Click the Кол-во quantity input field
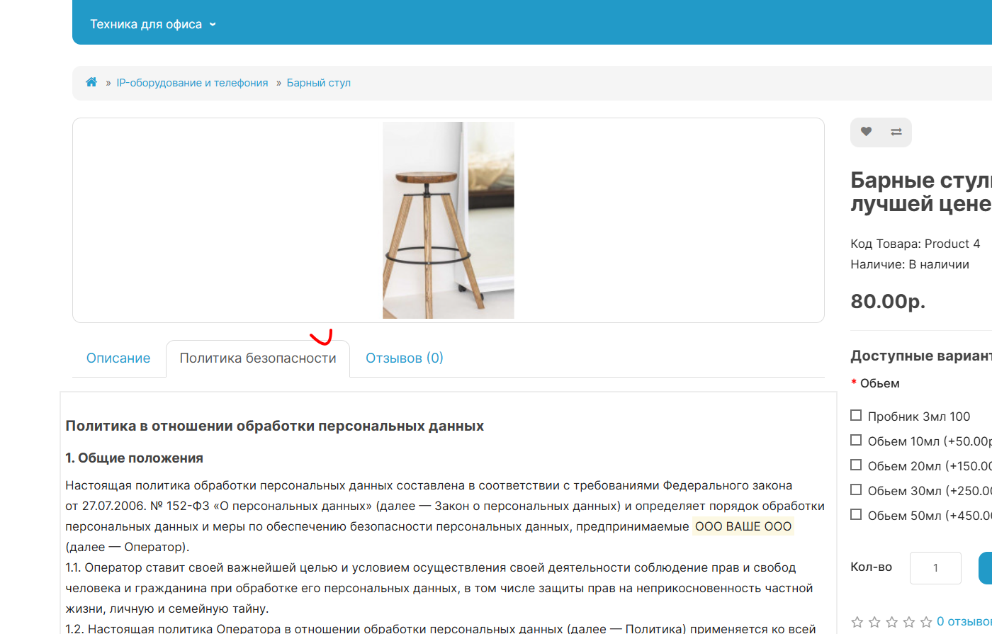Viewport: 992px width, 634px height. pyautogui.click(x=935, y=568)
